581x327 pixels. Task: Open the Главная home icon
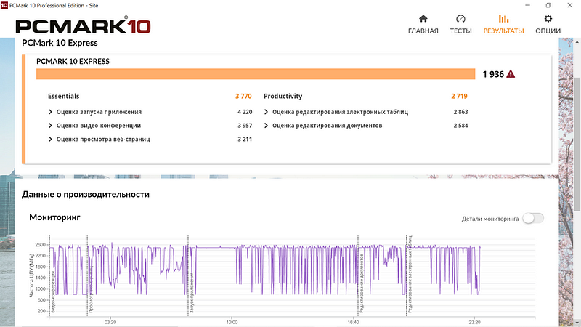pyautogui.click(x=423, y=19)
